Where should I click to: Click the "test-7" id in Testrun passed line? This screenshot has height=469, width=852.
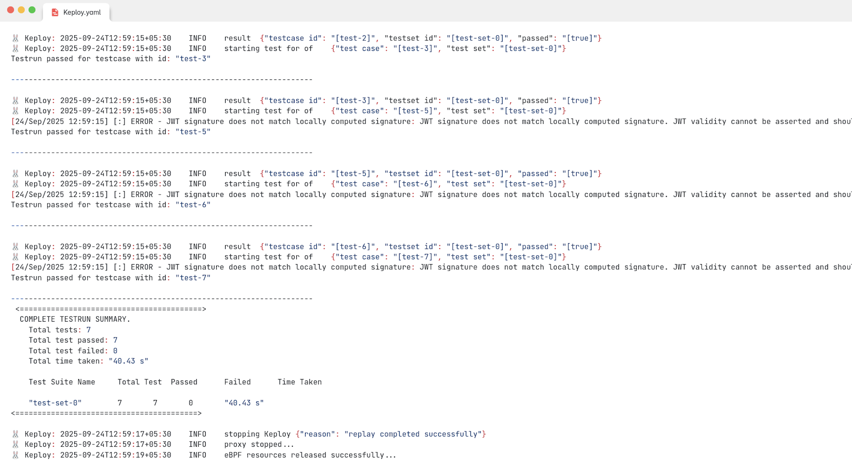coord(193,278)
